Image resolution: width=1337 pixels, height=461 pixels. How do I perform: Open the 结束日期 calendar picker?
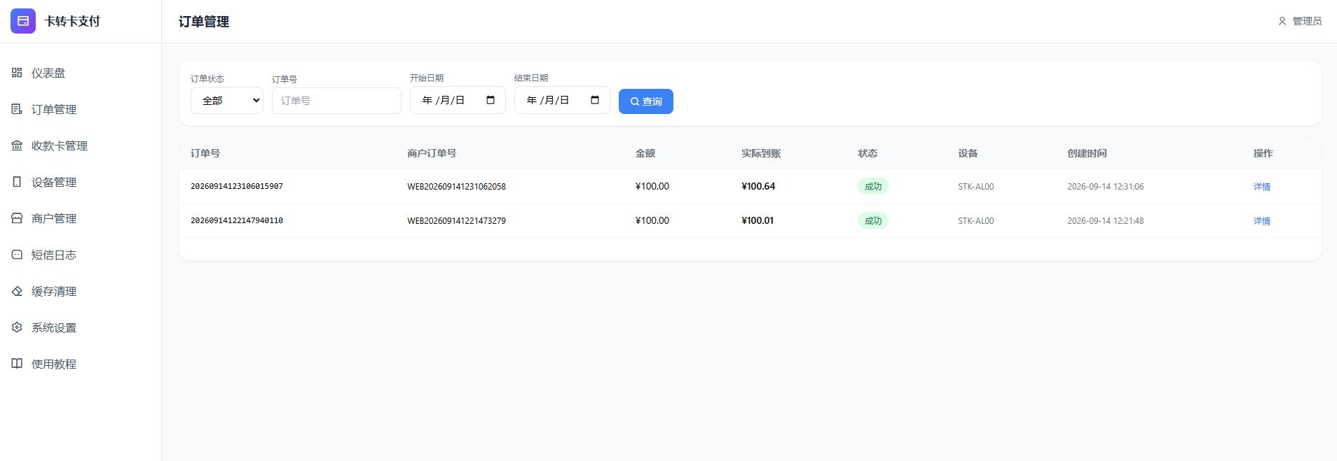tap(595, 100)
